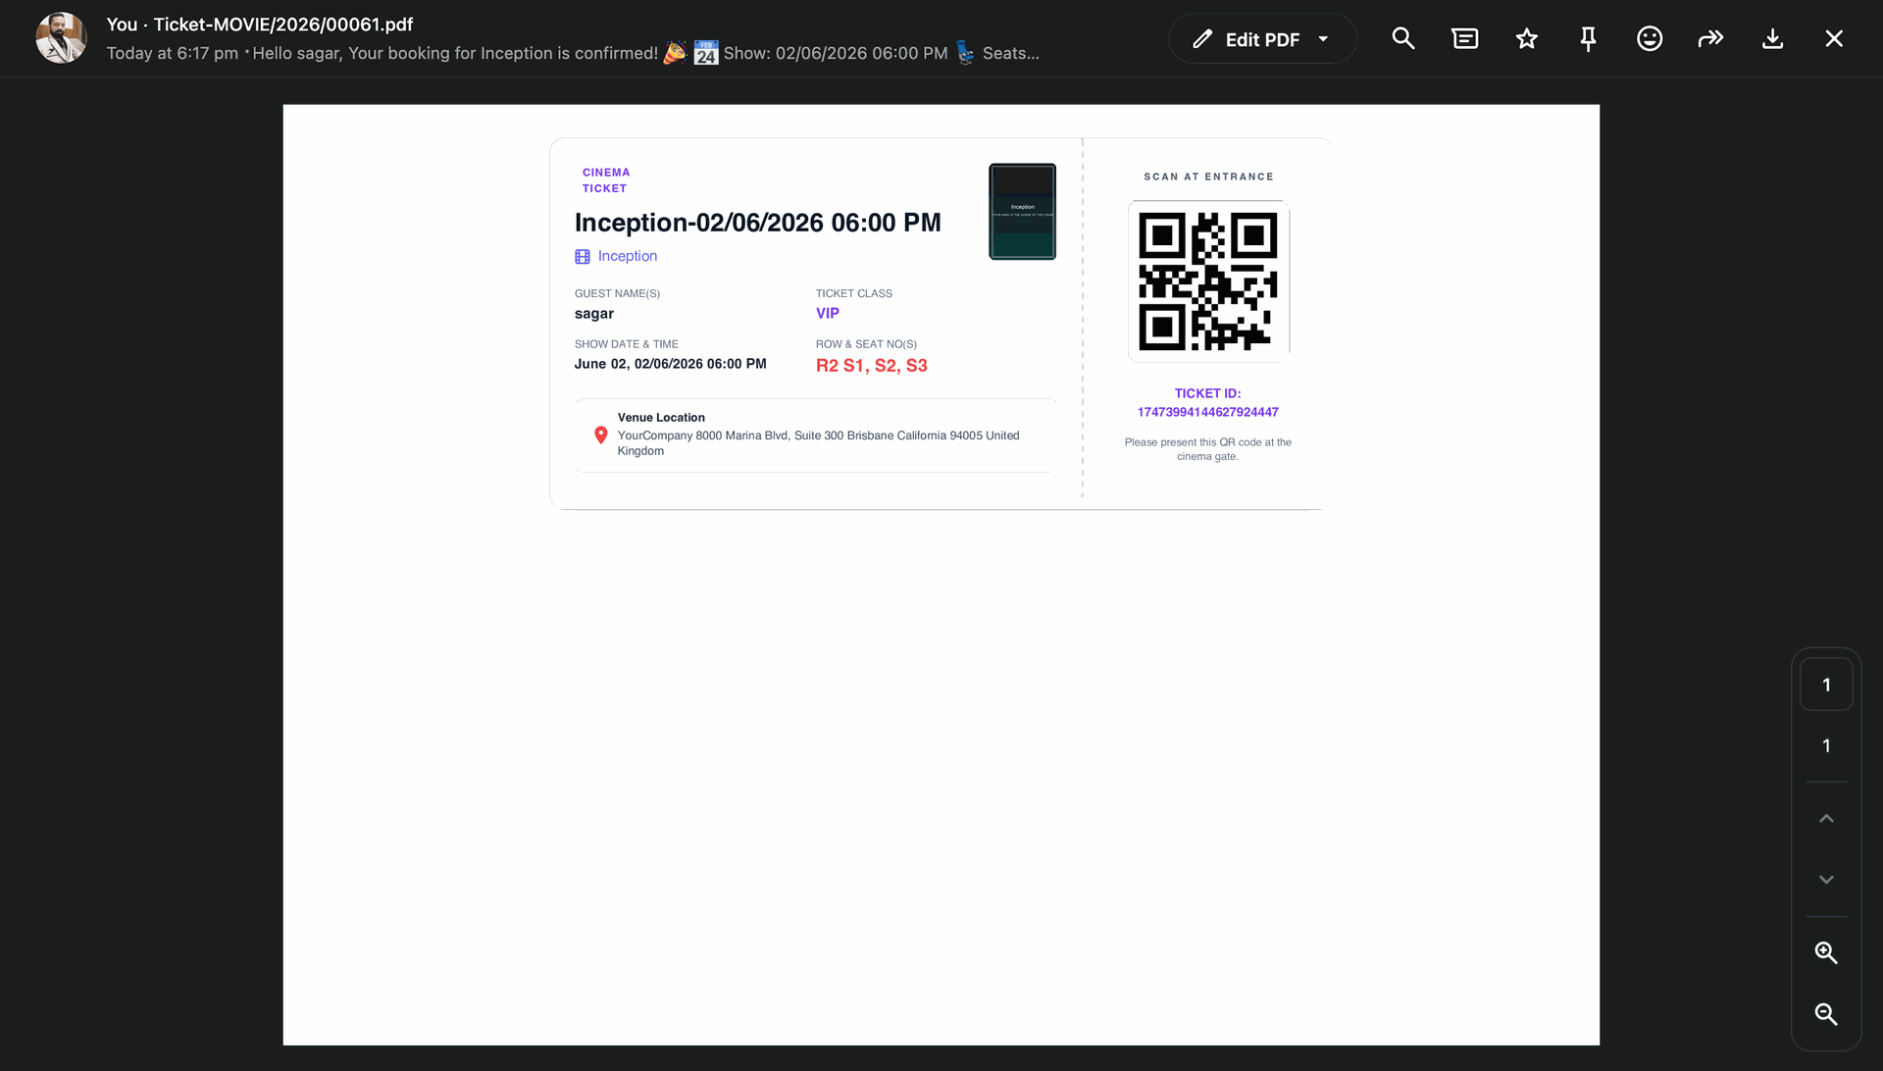Click the current page number box
The height and width of the screenshot is (1071, 1883).
[1826, 685]
